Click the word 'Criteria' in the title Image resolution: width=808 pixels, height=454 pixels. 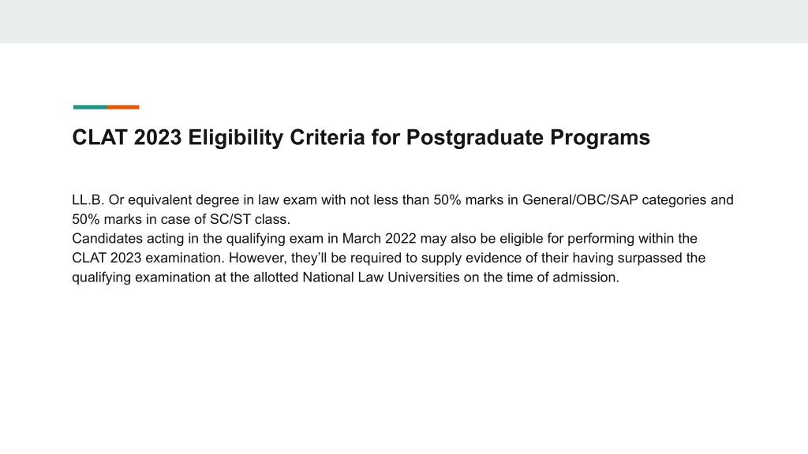pyautogui.click(x=327, y=138)
